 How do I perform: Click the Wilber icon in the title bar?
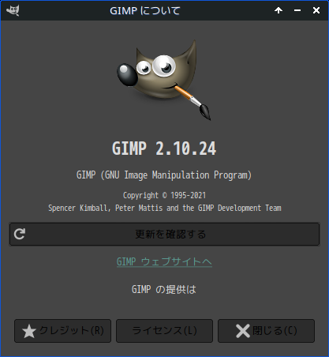pyautogui.click(x=13, y=10)
